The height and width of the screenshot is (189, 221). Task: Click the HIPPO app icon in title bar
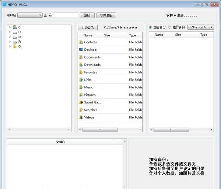coord(4,4)
